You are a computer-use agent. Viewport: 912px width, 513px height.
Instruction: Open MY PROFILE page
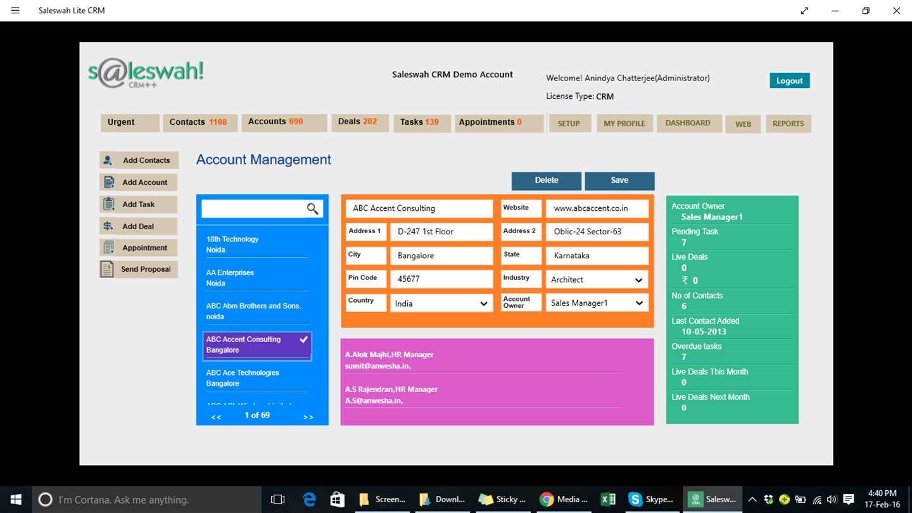pyautogui.click(x=624, y=123)
